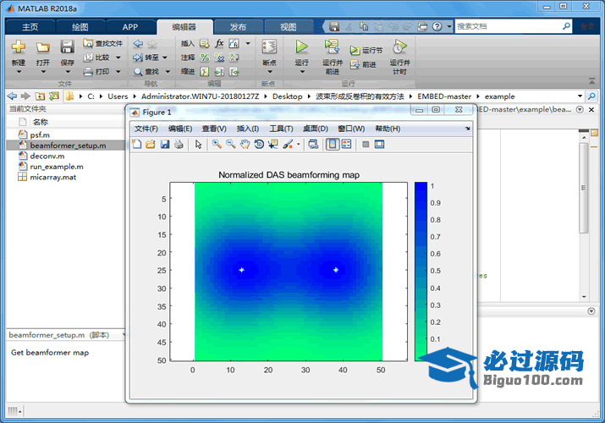Switch to the 主页 (Home) tab
The height and width of the screenshot is (423, 605).
click(x=30, y=27)
